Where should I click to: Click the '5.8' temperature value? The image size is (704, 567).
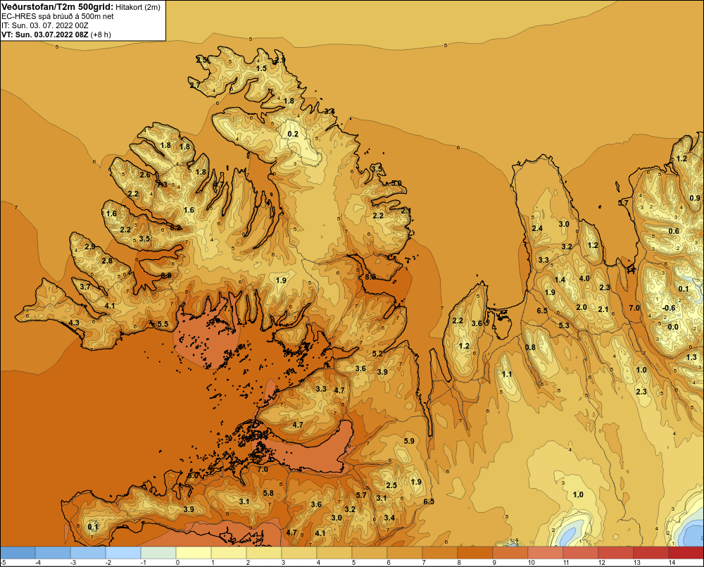tap(268, 493)
